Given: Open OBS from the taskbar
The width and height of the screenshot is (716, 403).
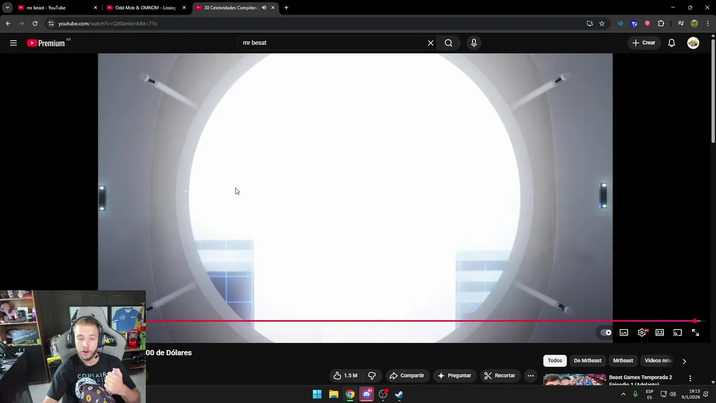Looking at the screenshot, I should pos(383,394).
